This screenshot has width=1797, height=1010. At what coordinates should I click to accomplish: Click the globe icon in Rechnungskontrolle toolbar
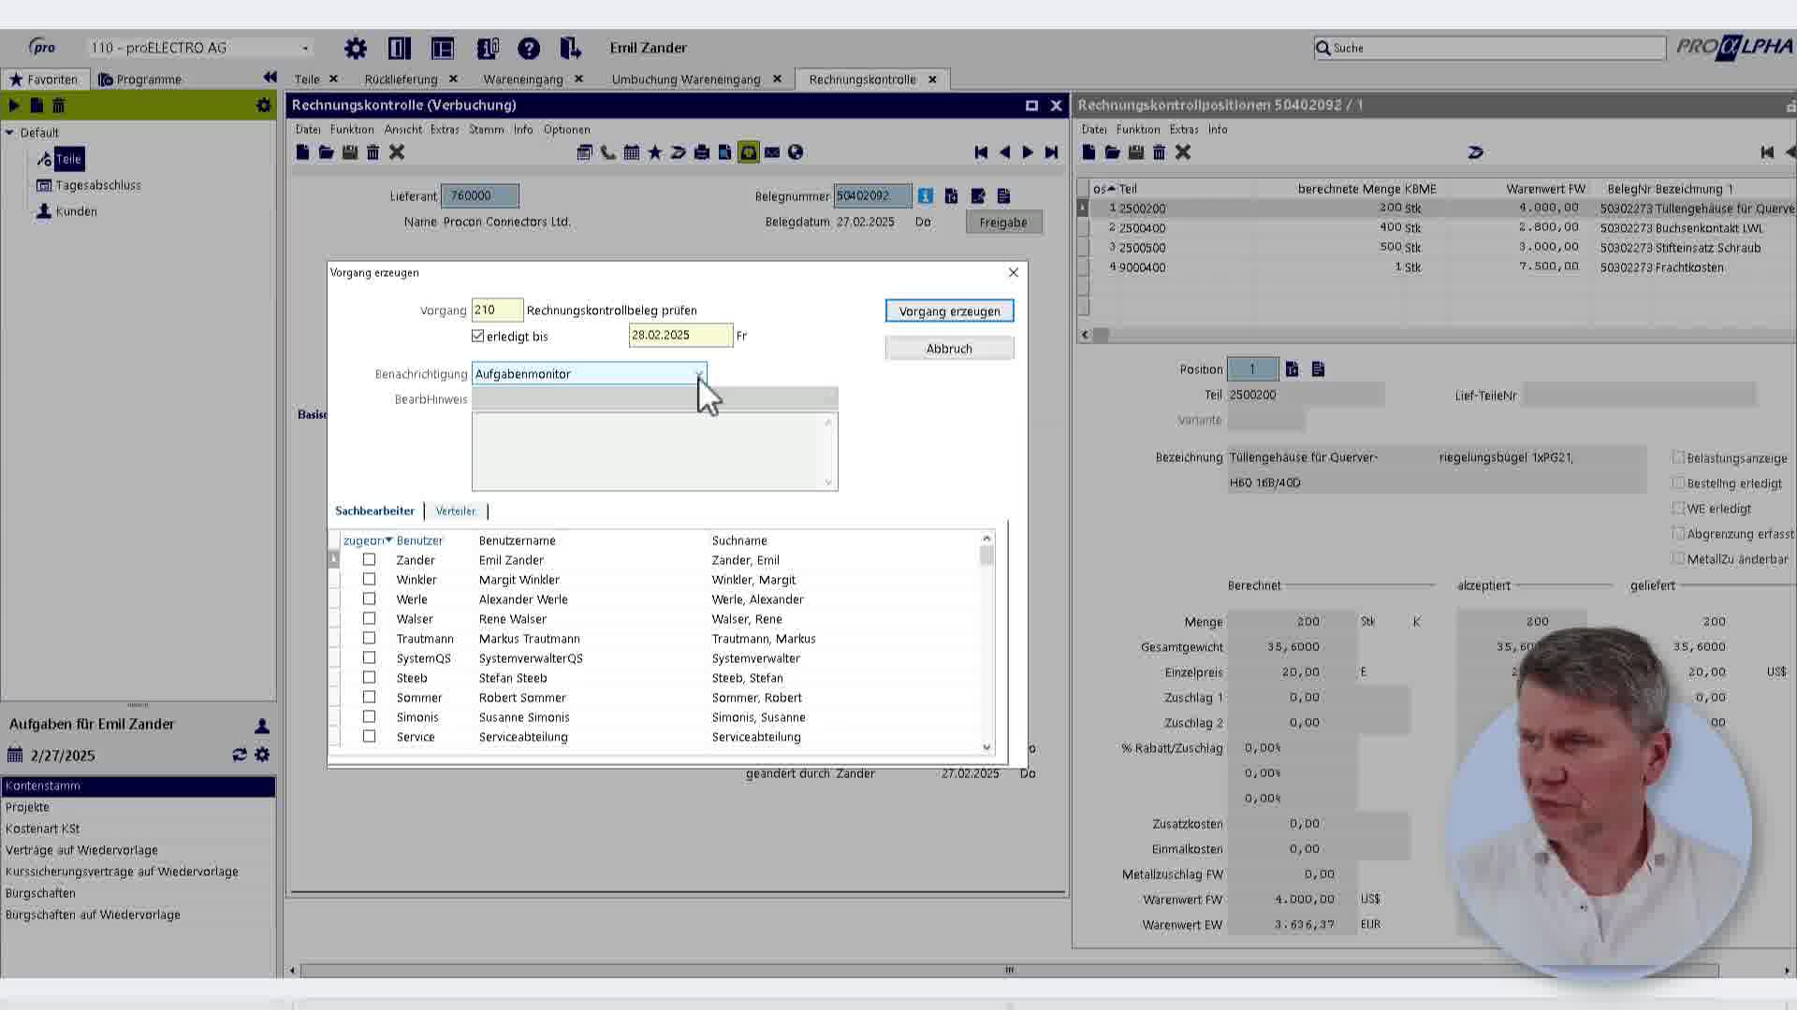(x=796, y=152)
